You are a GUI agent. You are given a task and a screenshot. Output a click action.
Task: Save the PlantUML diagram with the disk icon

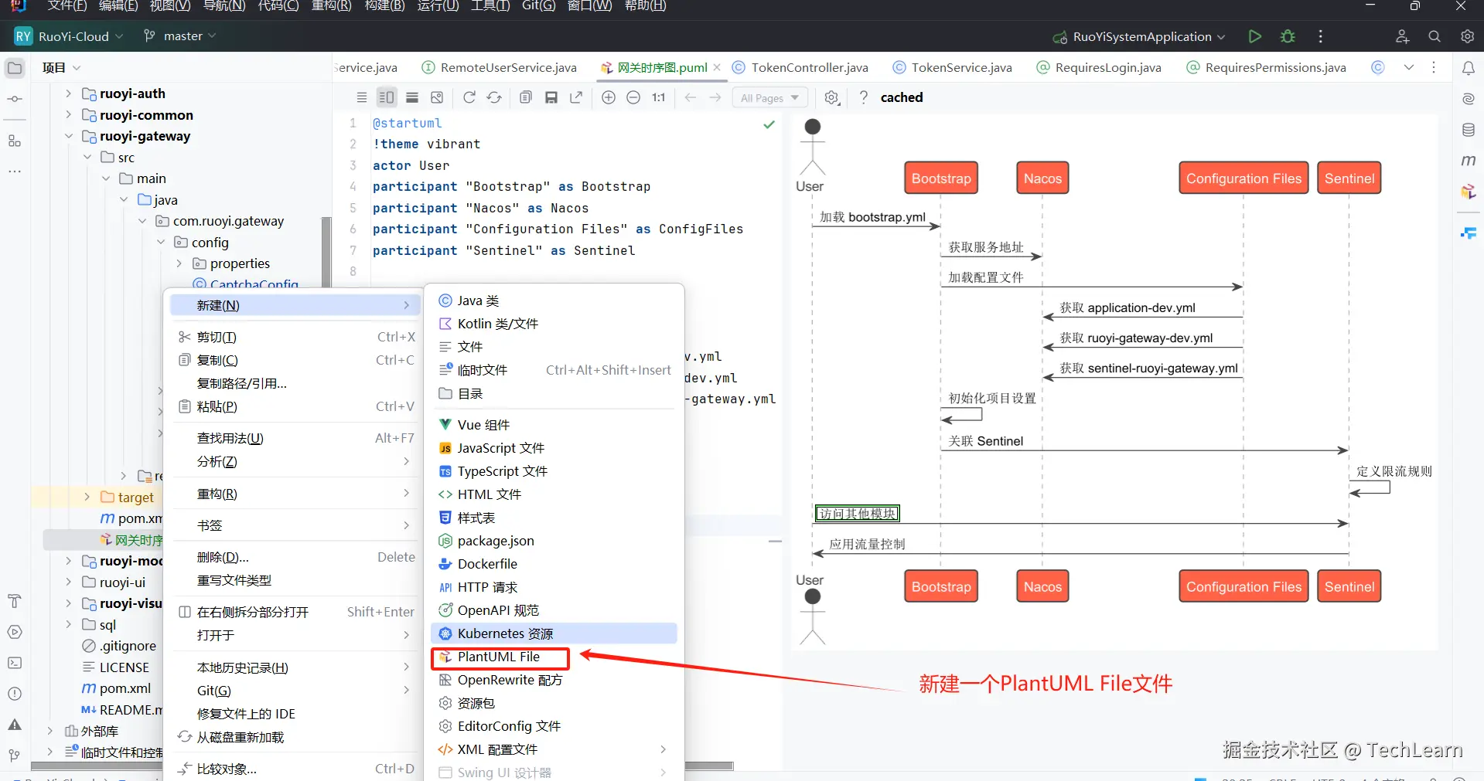(x=551, y=97)
